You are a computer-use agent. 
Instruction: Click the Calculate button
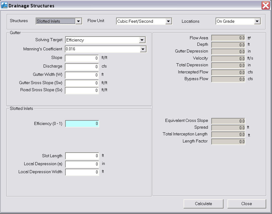(x=203, y=204)
